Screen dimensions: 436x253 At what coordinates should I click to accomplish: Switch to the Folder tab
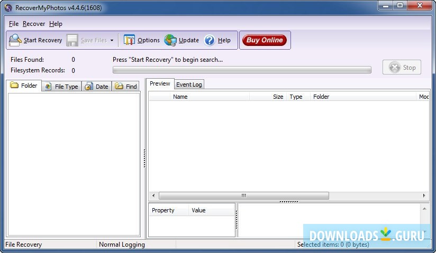(24, 86)
